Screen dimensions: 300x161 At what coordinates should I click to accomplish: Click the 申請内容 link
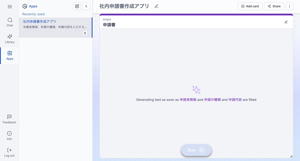pyautogui.click(x=235, y=100)
